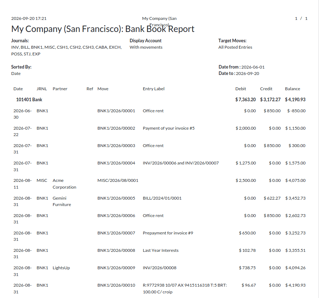Click 'INV/2026/00006 and INV/2026/00007' label

(181, 163)
